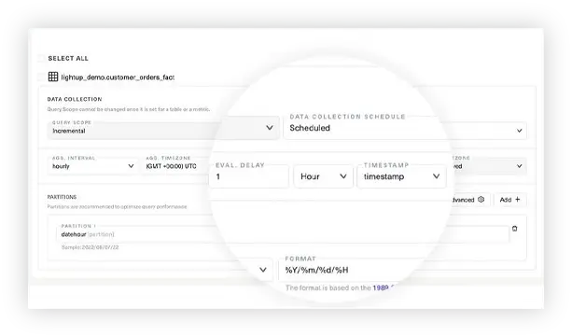Tick the Select All checkbox
This screenshot has width=572, height=336.
point(40,59)
